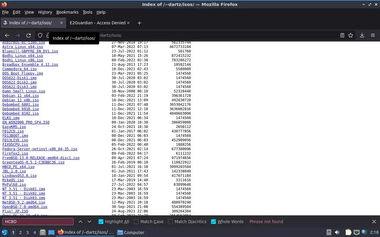Find previous match arrow
380x237 pixels.
click(x=80, y=222)
